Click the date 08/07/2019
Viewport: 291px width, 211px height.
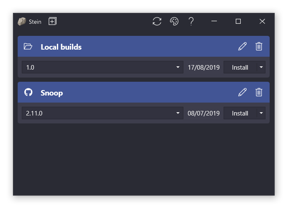[203, 113]
